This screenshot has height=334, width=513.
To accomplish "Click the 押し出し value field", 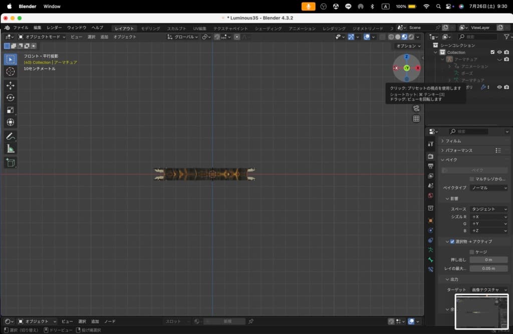I will point(488,260).
